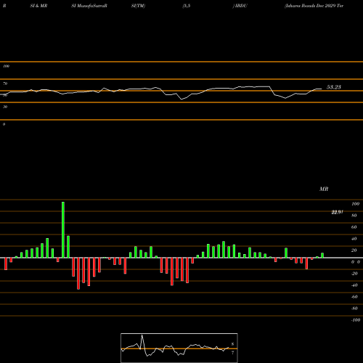Click the MR axis label -20
The width and height of the screenshot is (363, 363).
(354, 274)
